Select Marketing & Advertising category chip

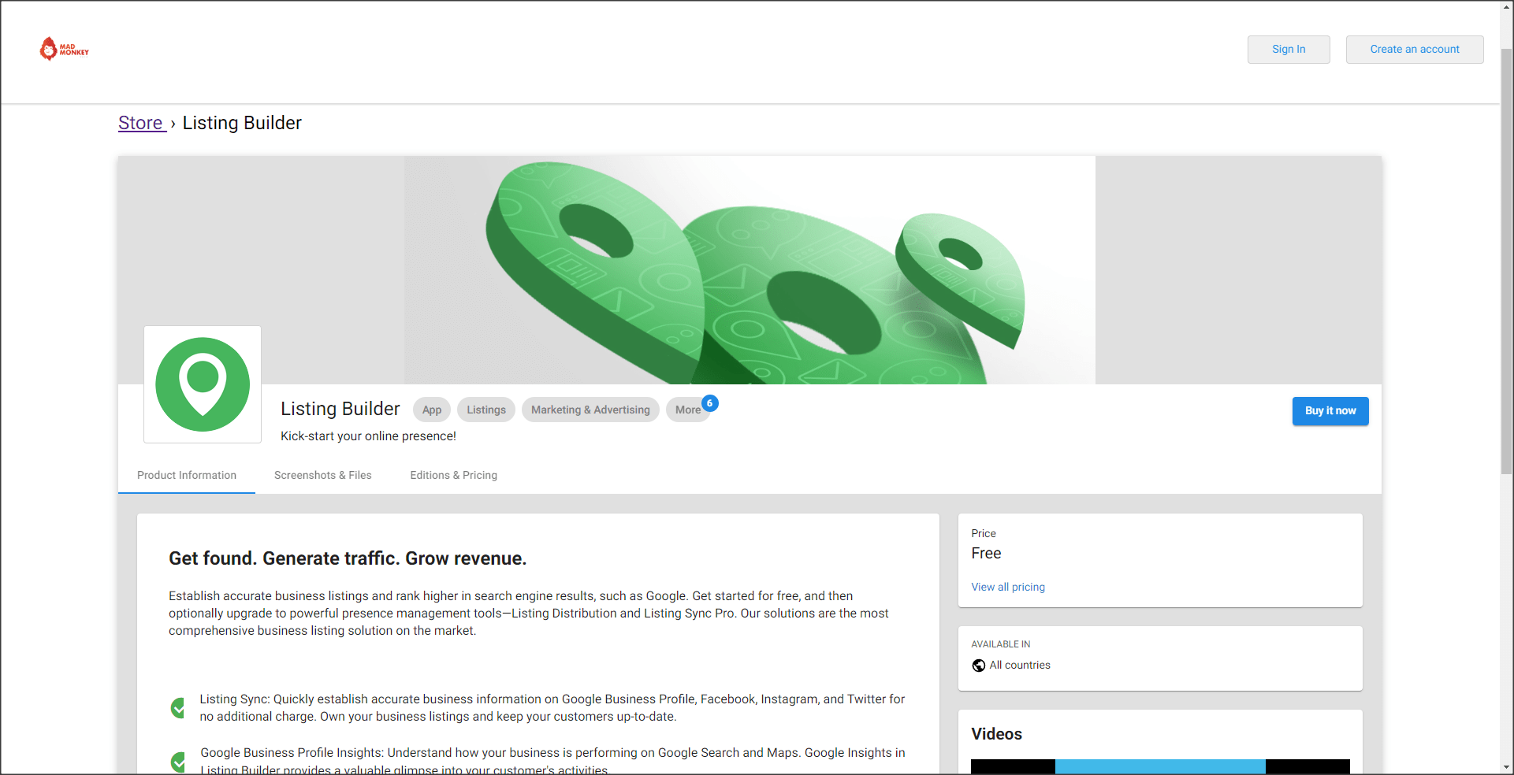pyautogui.click(x=590, y=410)
